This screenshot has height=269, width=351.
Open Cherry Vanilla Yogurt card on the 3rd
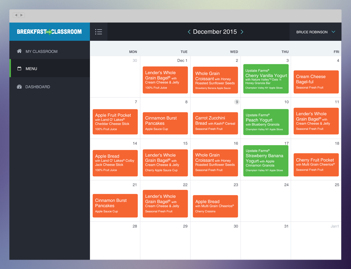pos(266,79)
